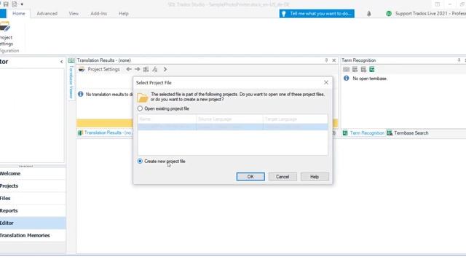466x262 pixels.
Task: Go to the Editor view
Action: tap(33, 223)
